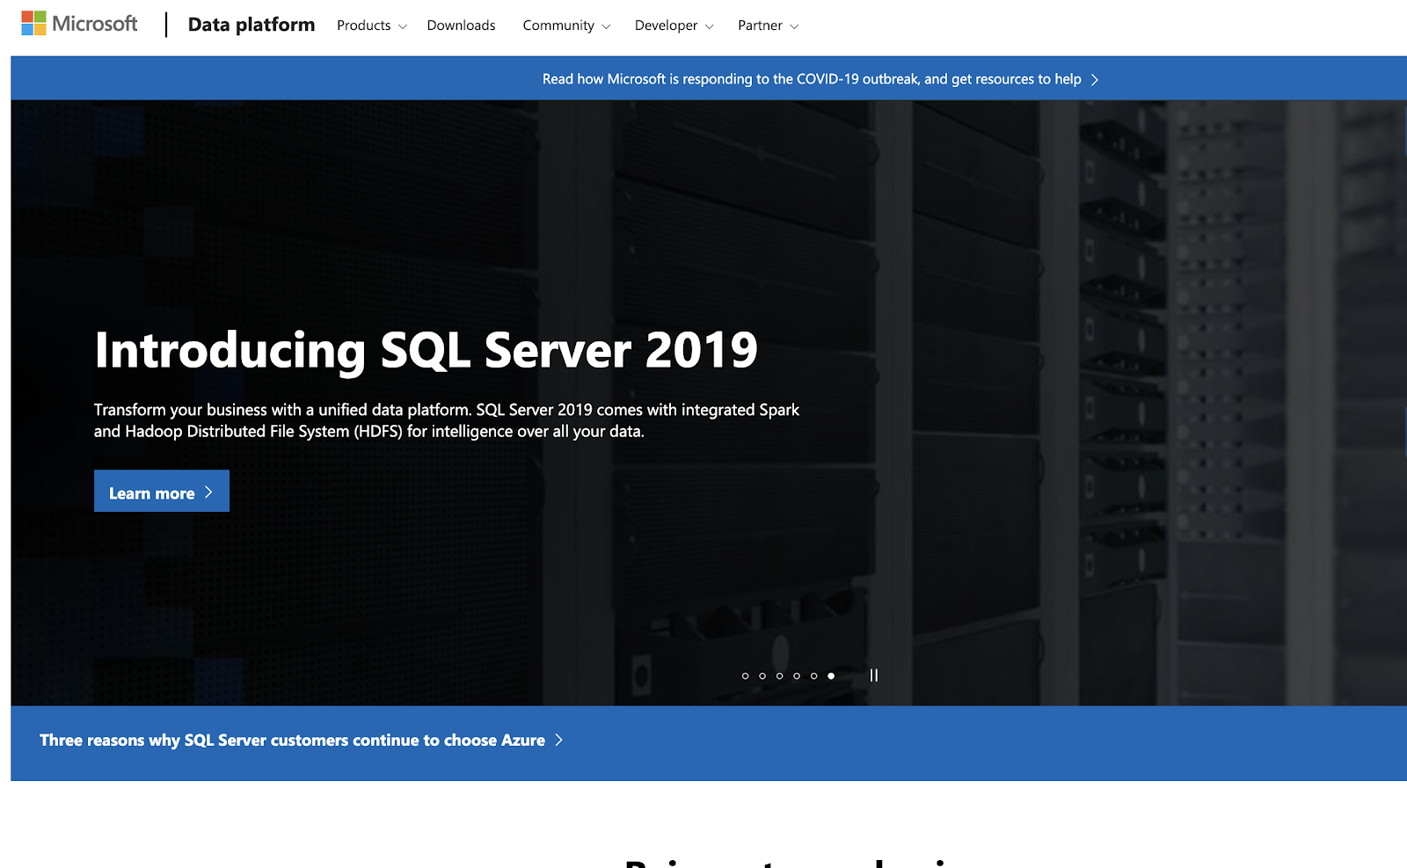Jump to the fourth carousel slide dot

[x=797, y=675]
